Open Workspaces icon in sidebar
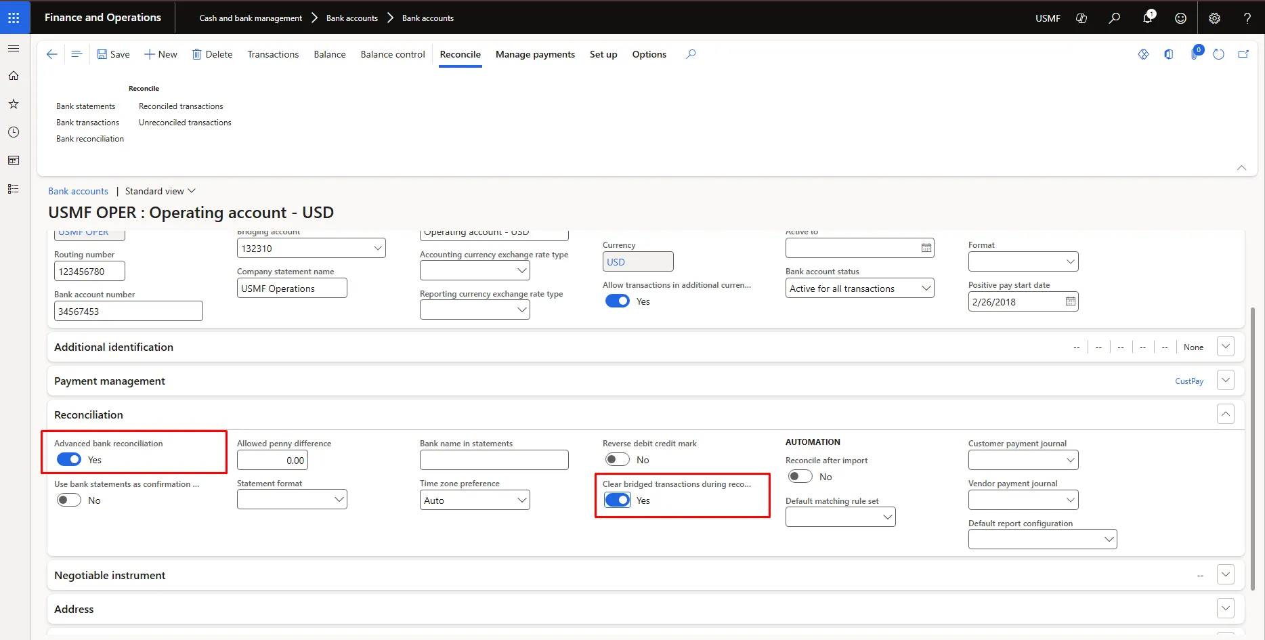Viewport: 1265px width, 640px height. coord(14,161)
